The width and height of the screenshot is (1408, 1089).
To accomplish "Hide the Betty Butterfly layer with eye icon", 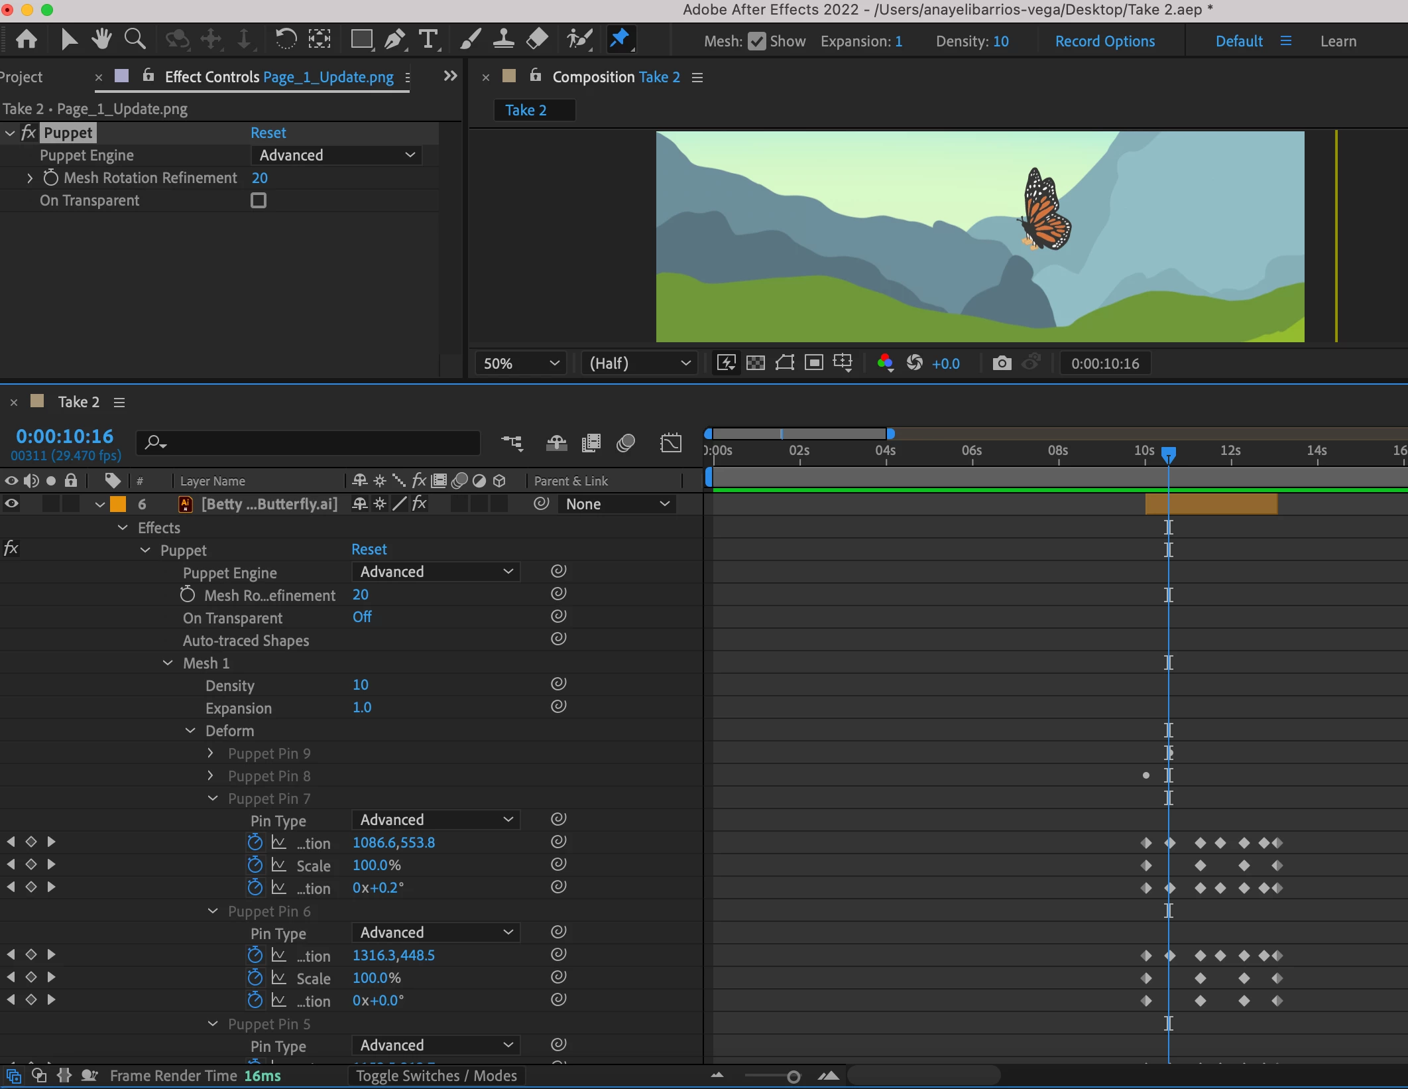I will 11,504.
